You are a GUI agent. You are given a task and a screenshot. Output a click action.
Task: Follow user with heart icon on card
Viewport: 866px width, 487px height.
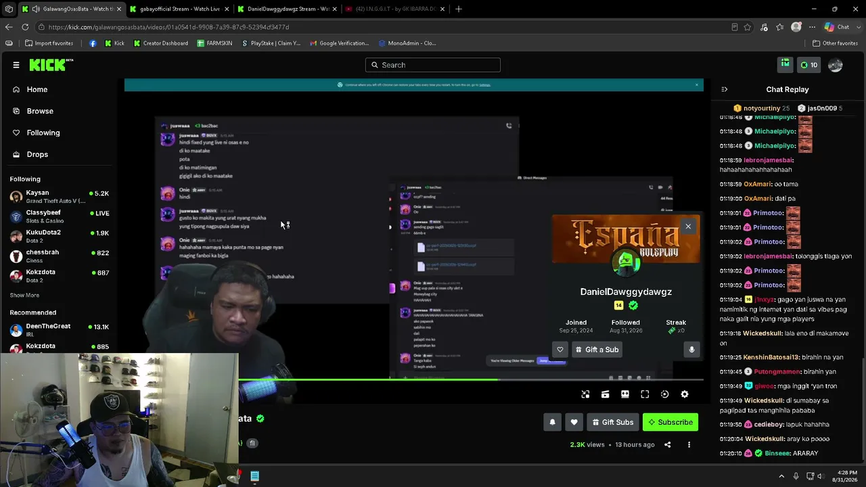[x=560, y=350]
